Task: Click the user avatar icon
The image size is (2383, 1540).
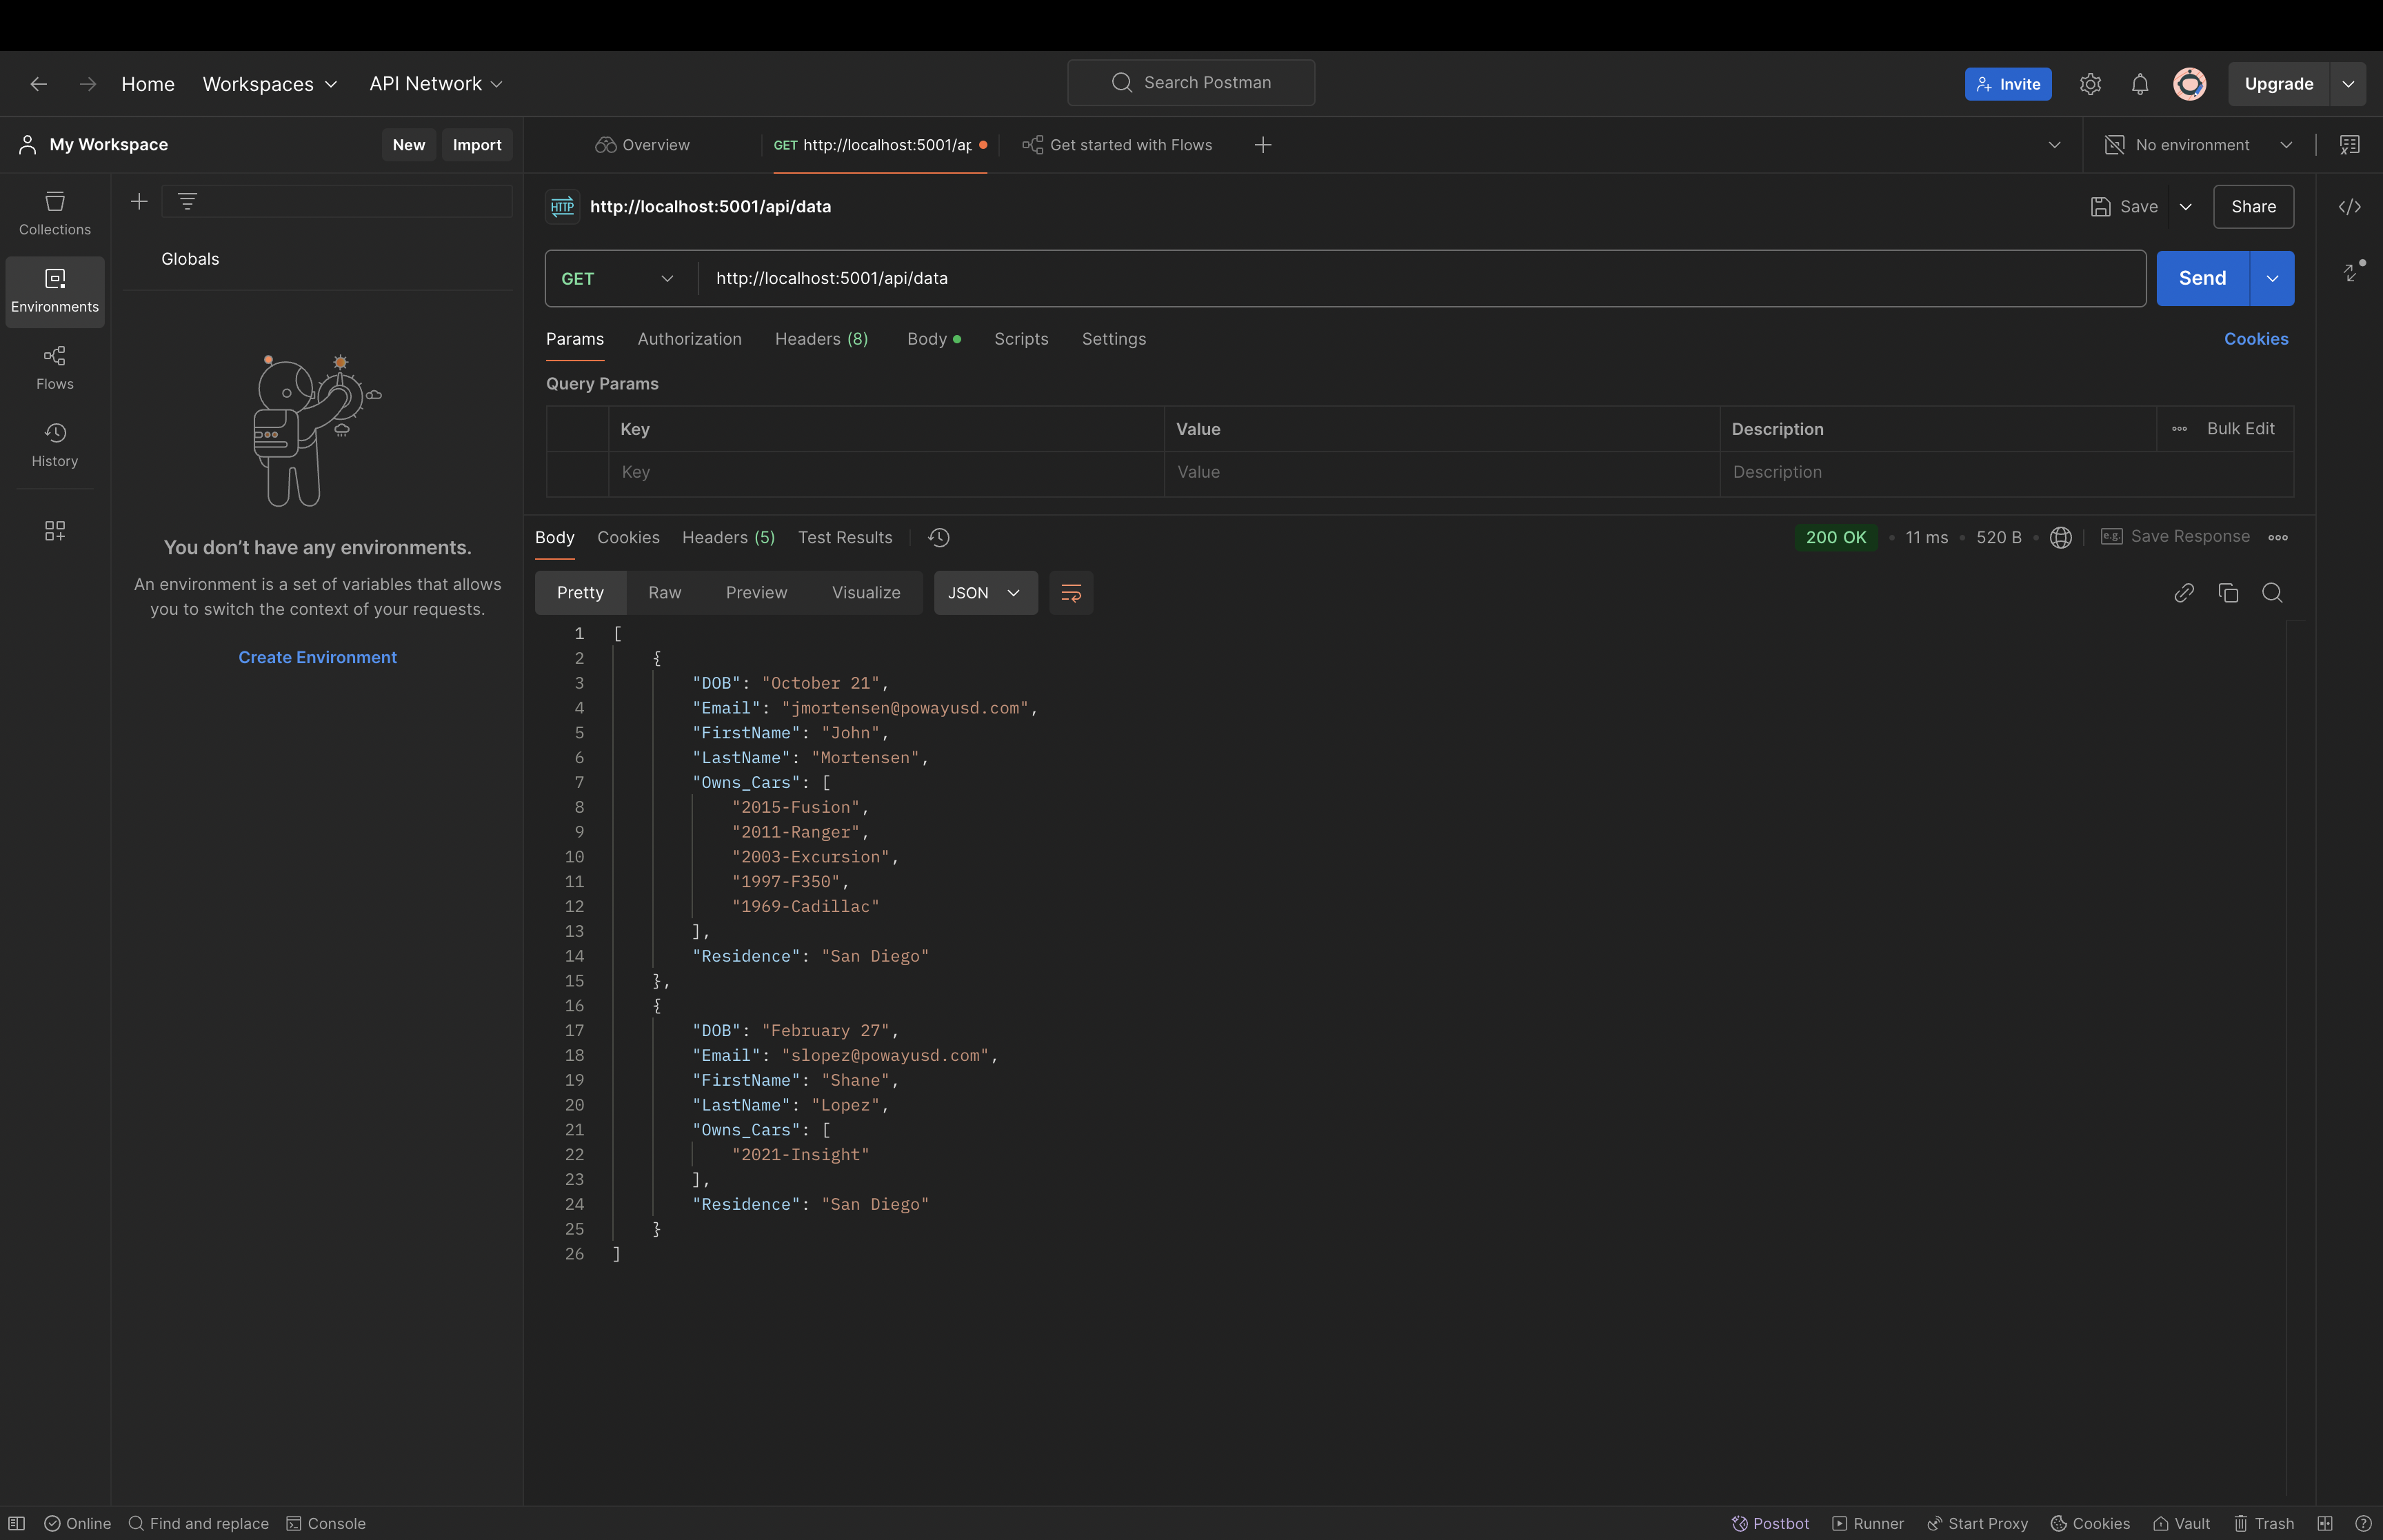Action: 2190,84
